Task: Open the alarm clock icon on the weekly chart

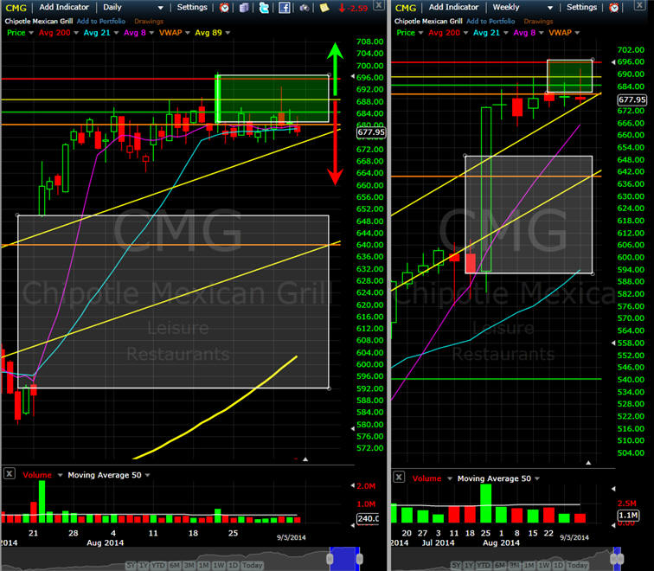Action: click(614, 7)
